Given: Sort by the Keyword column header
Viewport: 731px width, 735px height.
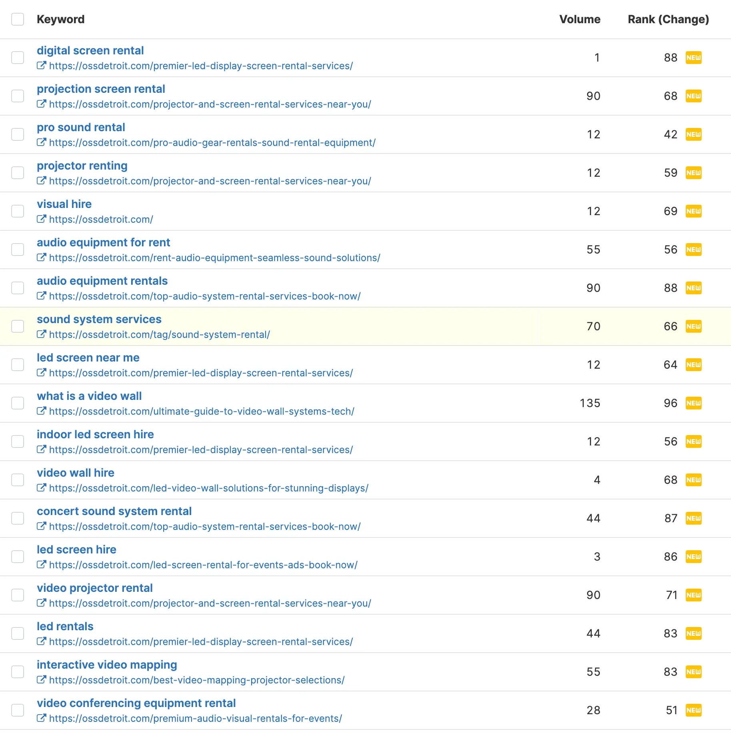Looking at the screenshot, I should (60, 19).
